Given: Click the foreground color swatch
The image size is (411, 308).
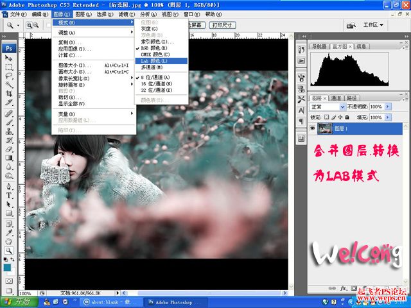Looking at the screenshot, I should (x=7, y=267).
